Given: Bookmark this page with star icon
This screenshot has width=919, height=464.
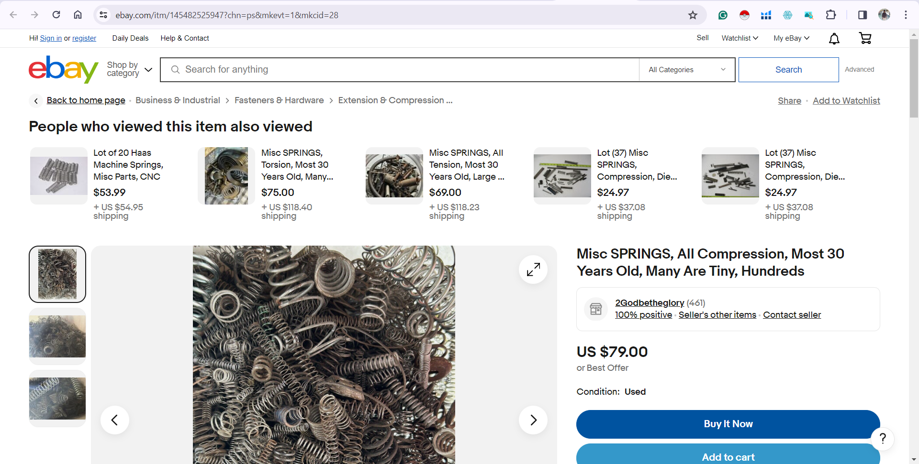Looking at the screenshot, I should point(693,15).
